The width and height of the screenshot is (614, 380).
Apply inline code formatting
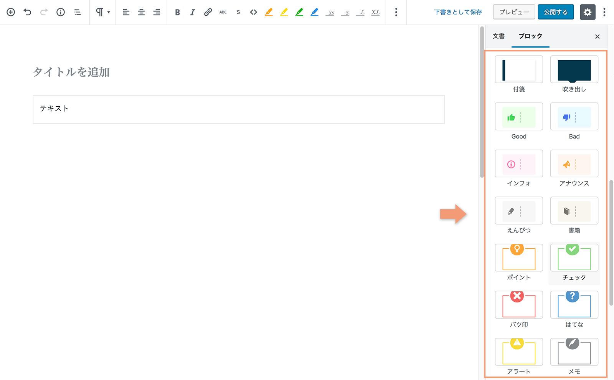253,12
